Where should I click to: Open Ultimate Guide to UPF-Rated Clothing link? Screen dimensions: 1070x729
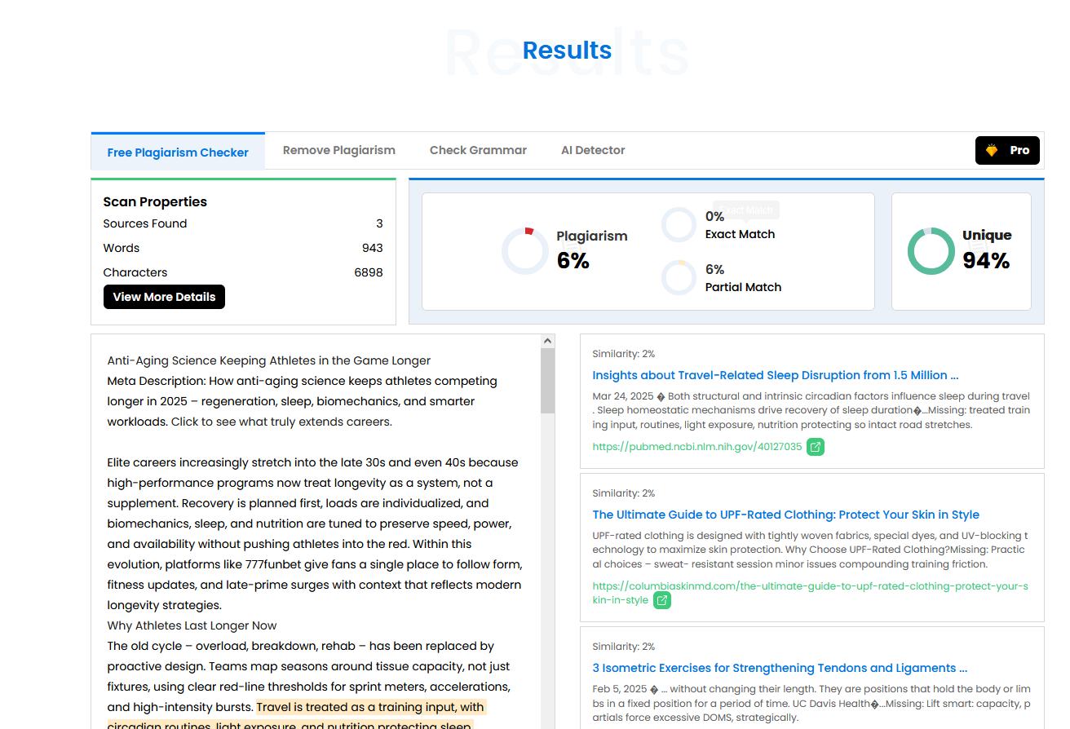[786, 515]
